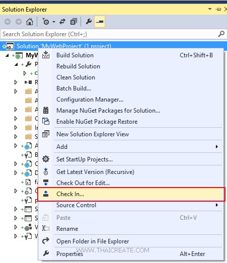Image resolution: width=227 pixels, height=263 pixels.
Task: Open the Pending Changes Filter clock icon
Action: point(45,22)
